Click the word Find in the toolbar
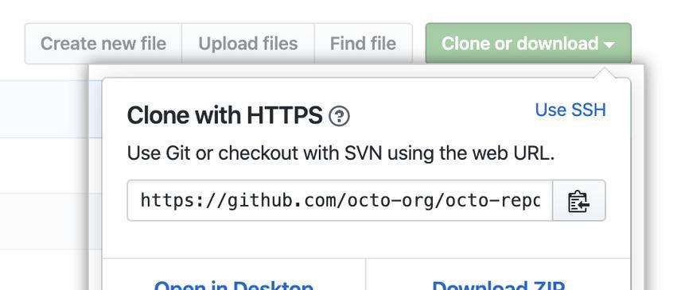This screenshot has width=677, height=290. point(344,44)
